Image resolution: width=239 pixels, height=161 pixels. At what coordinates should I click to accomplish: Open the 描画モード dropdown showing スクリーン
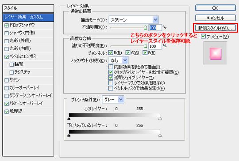tap(134, 19)
